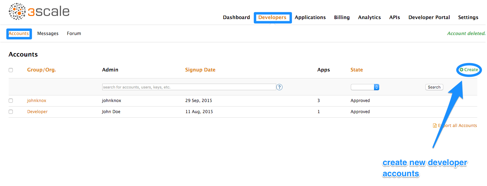Open the Settings menu item
Image resolution: width=487 pixels, height=186 pixels.
(468, 17)
